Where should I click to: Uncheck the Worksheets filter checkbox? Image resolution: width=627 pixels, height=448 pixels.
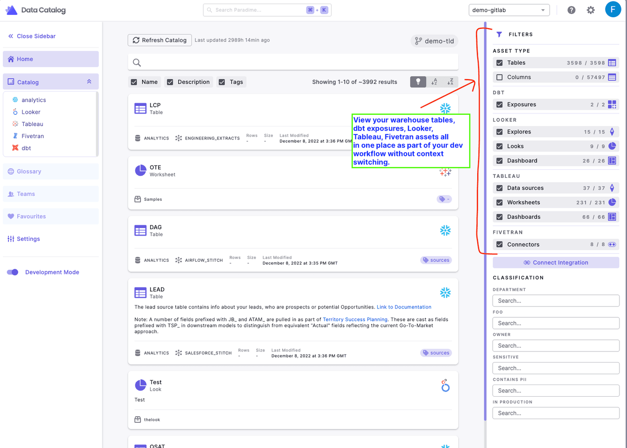pyautogui.click(x=500, y=203)
